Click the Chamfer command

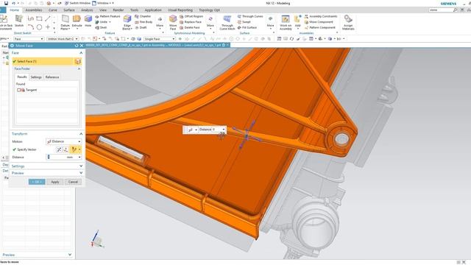(x=143, y=16)
